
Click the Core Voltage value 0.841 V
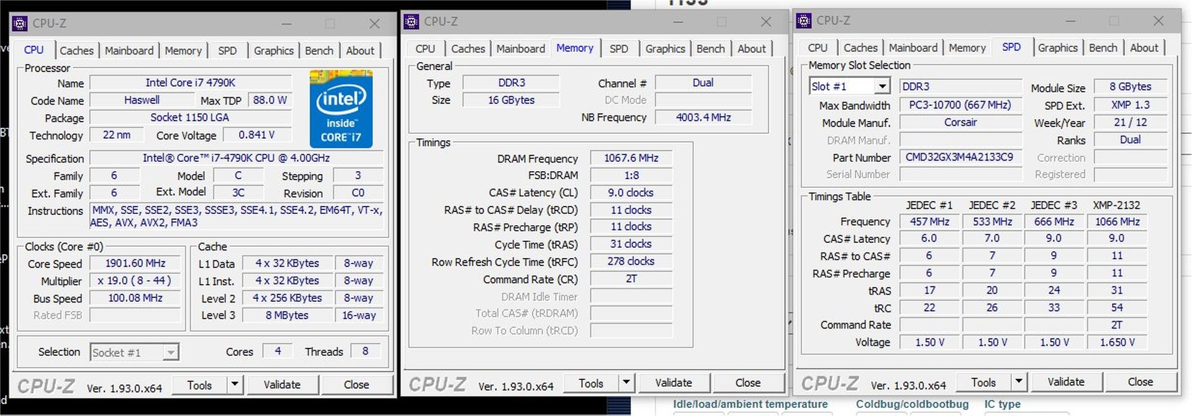pyautogui.click(x=256, y=135)
